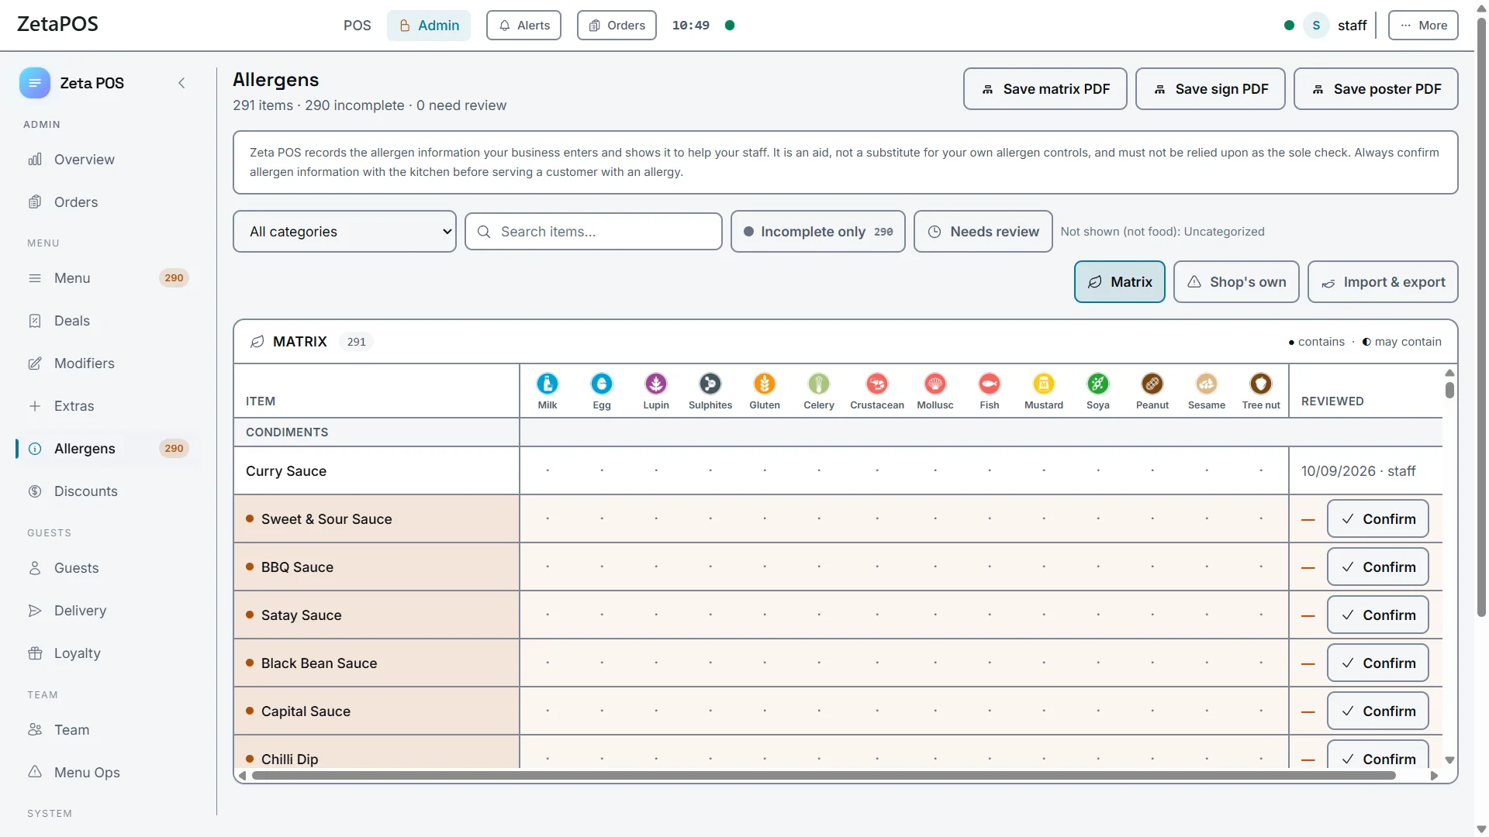Confirm the Black Bean Sauce row
Viewport: 1489px width, 837px height.
click(1377, 663)
